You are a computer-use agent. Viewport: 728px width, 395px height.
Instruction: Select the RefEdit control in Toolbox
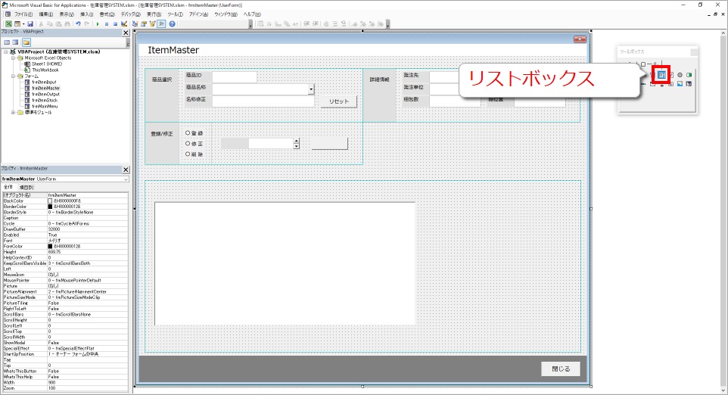pyautogui.click(x=689, y=84)
